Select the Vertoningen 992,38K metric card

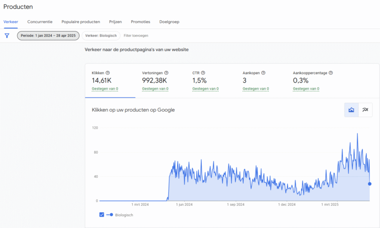pyautogui.click(x=160, y=81)
